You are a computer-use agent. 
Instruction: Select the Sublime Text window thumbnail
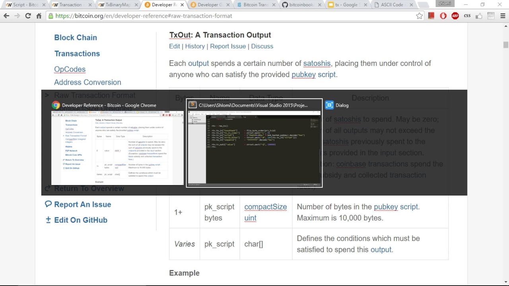[x=254, y=149]
